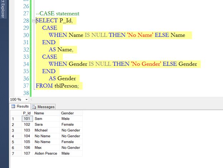The height and width of the screenshot is (168, 223).
Task: Select cell 103 in results grid
Action: 27,130
